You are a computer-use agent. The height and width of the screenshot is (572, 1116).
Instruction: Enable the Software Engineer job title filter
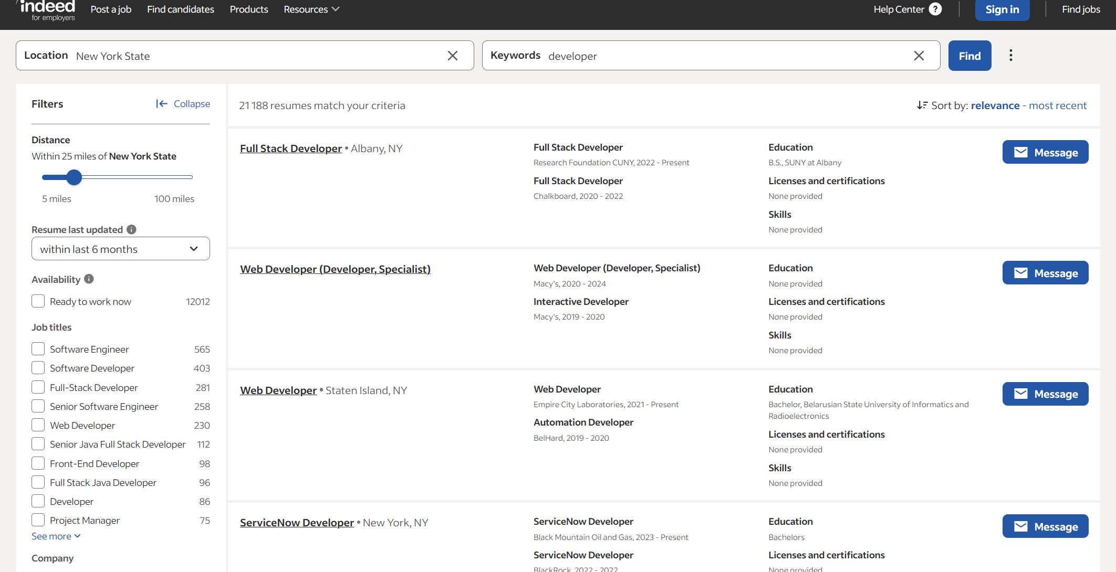pos(37,349)
